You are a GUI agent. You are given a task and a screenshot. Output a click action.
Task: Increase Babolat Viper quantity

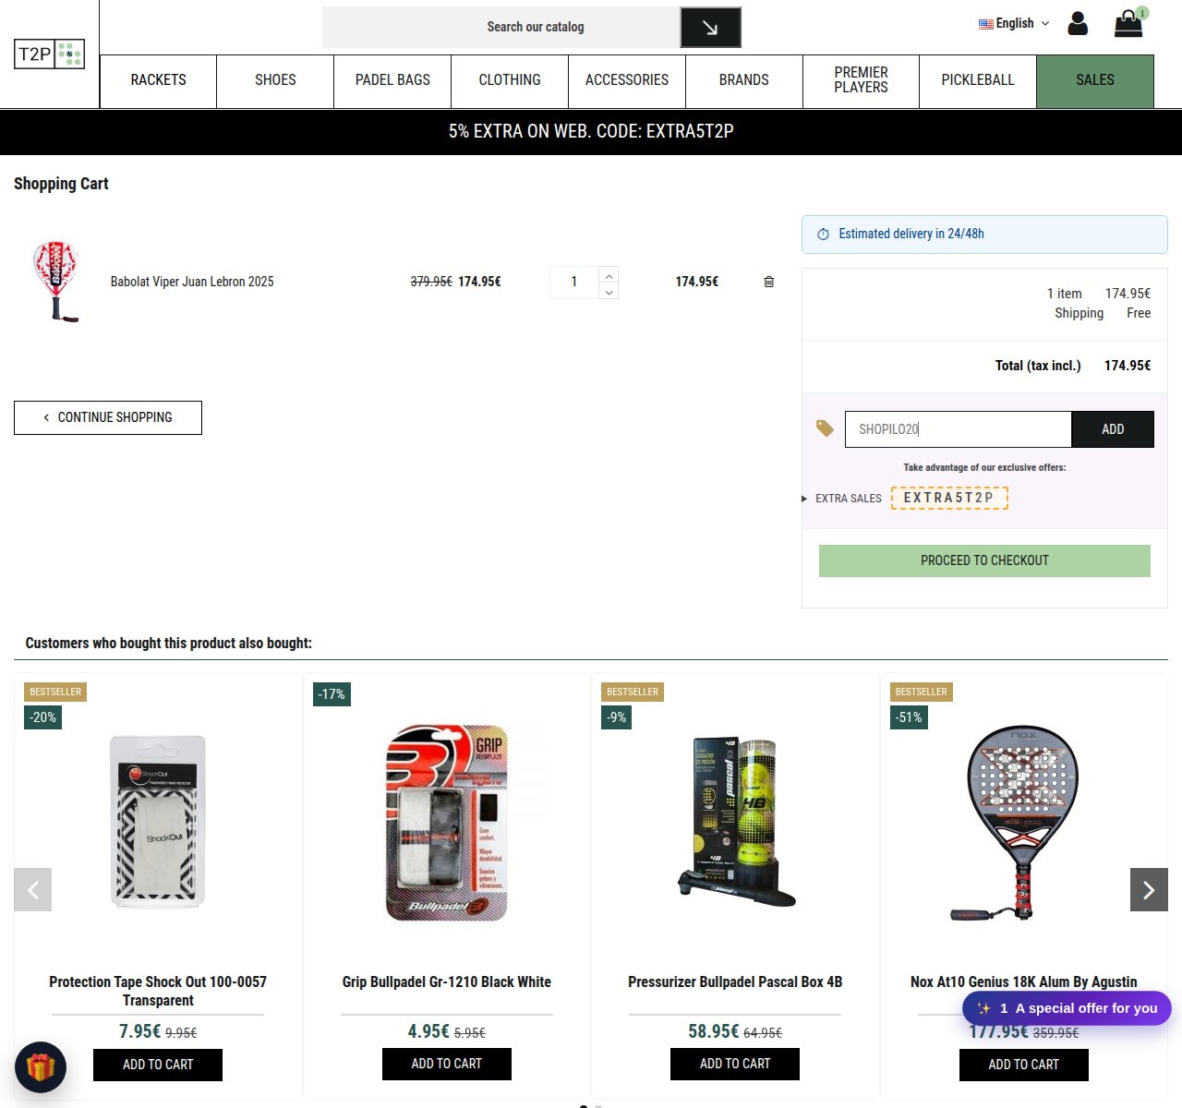tap(609, 275)
